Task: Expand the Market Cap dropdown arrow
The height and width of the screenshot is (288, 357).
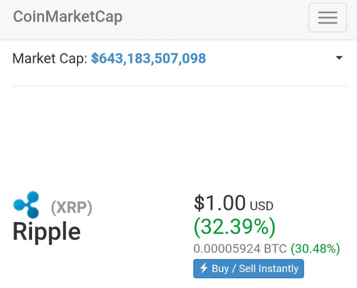Action: tap(339, 58)
